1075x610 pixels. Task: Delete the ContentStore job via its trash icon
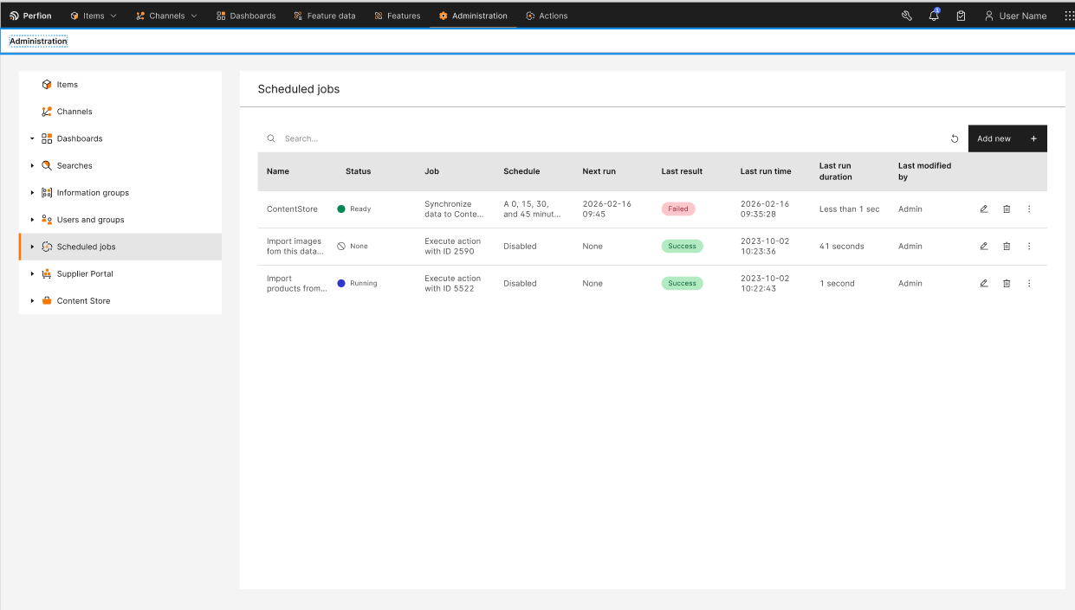click(x=1007, y=209)
